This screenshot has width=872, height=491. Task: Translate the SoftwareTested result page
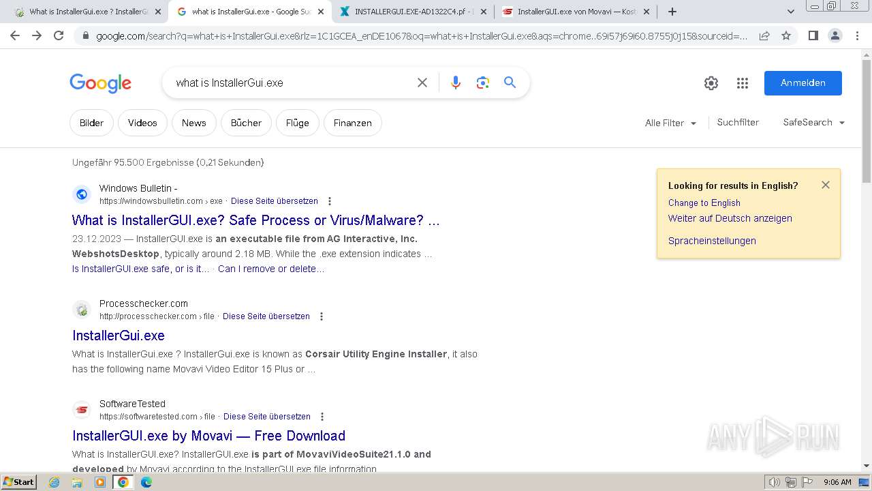267,417
